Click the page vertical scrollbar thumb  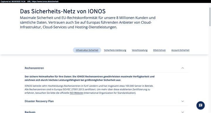(x=210, y=17)
